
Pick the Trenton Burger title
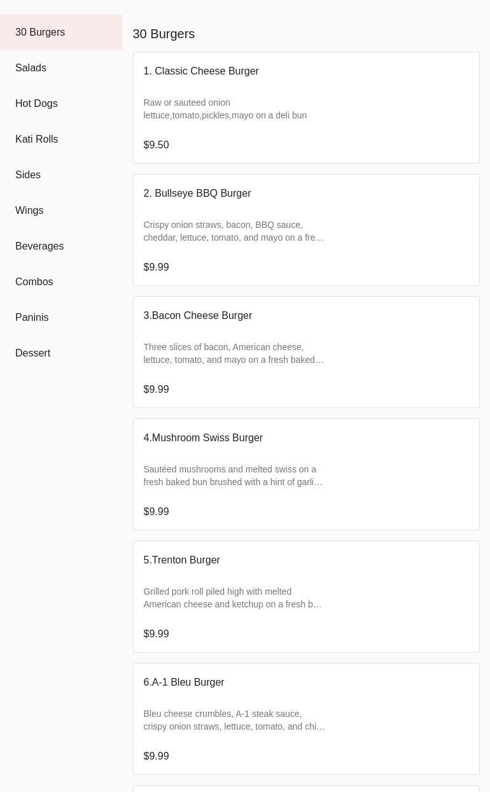(181, 560)
